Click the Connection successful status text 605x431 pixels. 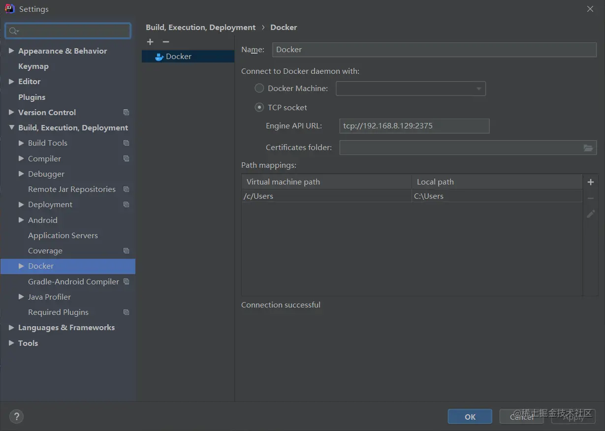(281, 305)
